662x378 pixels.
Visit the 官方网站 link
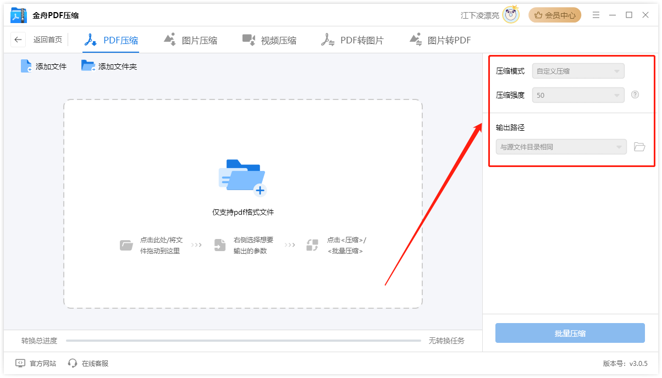click(34, 363)
